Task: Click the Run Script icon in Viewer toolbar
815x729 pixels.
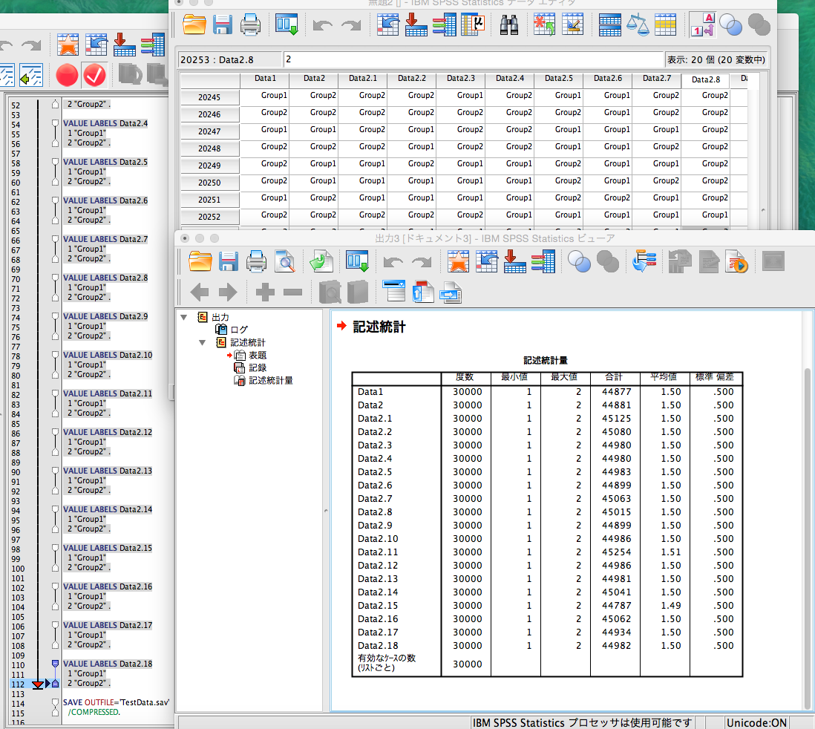Action: (x=736, y=261)
